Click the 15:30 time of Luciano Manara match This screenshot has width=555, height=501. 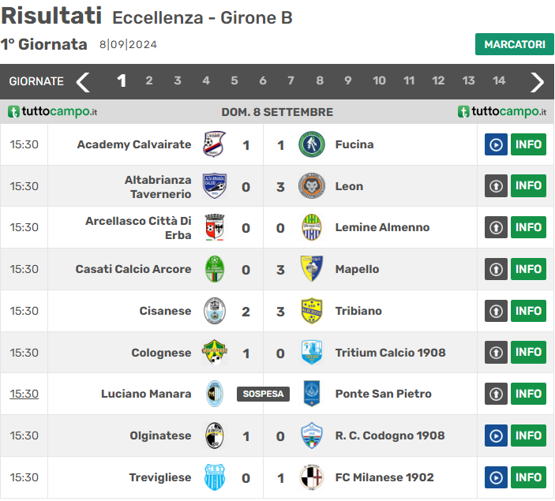point(24,394)
